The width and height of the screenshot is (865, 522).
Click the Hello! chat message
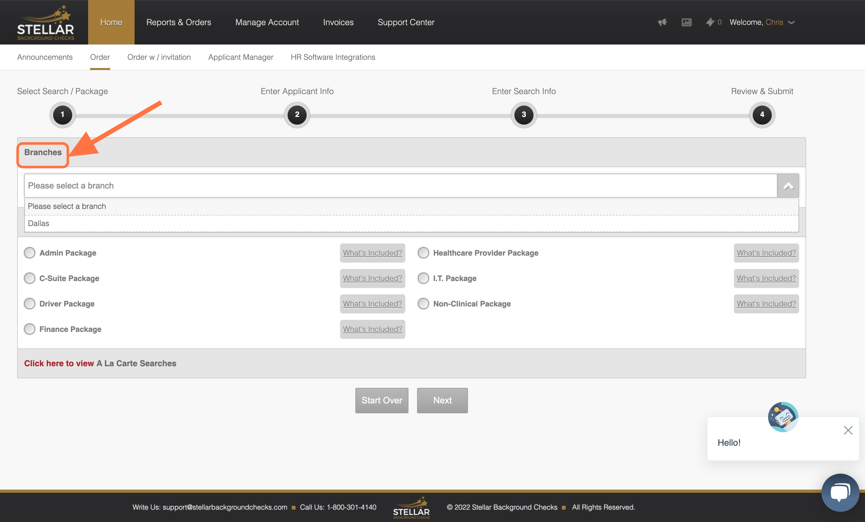coord(729,443)
